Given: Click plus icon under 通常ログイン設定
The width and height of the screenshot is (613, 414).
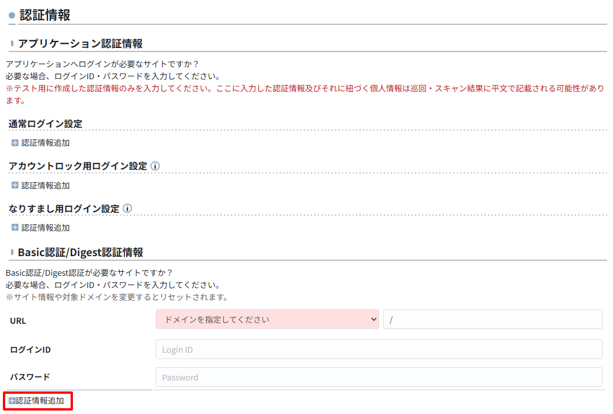Looking at the screenshot, I should click(x=15, y=143).
